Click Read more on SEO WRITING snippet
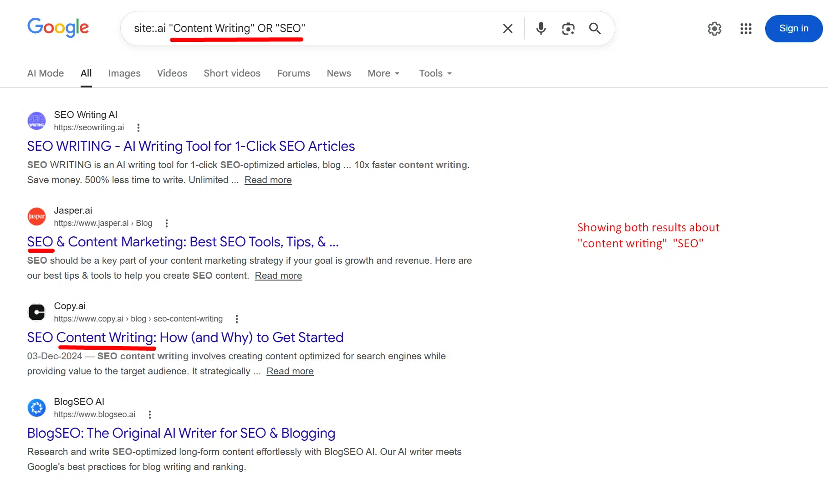 [x=268, y=180]
